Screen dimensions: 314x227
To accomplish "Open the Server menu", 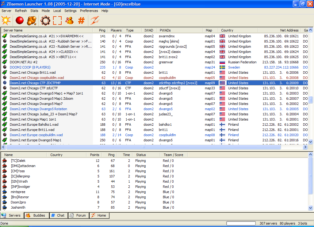I will tap(6, 11).
